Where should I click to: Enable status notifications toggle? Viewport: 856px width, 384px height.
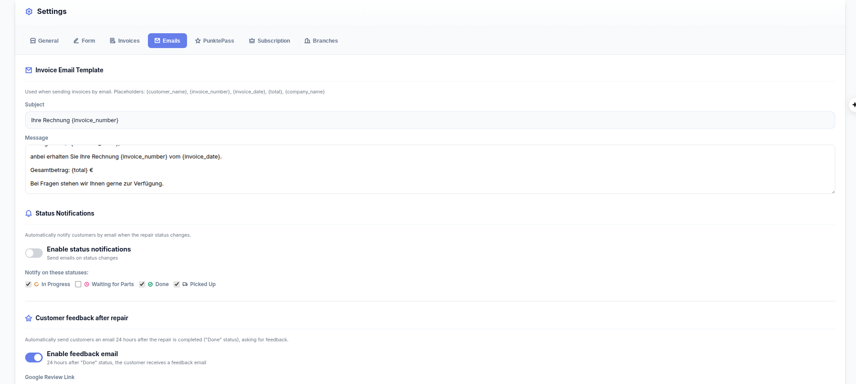34,253
